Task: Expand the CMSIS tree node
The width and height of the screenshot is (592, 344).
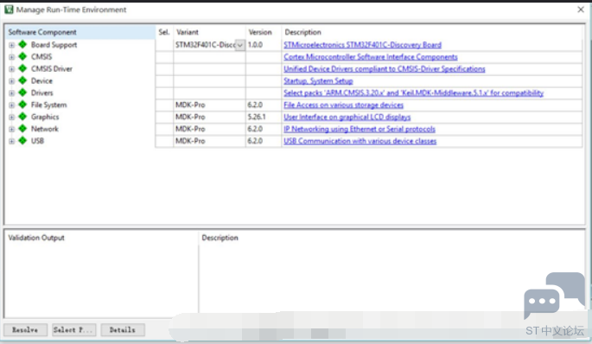Action: click(x=12, y=57)
